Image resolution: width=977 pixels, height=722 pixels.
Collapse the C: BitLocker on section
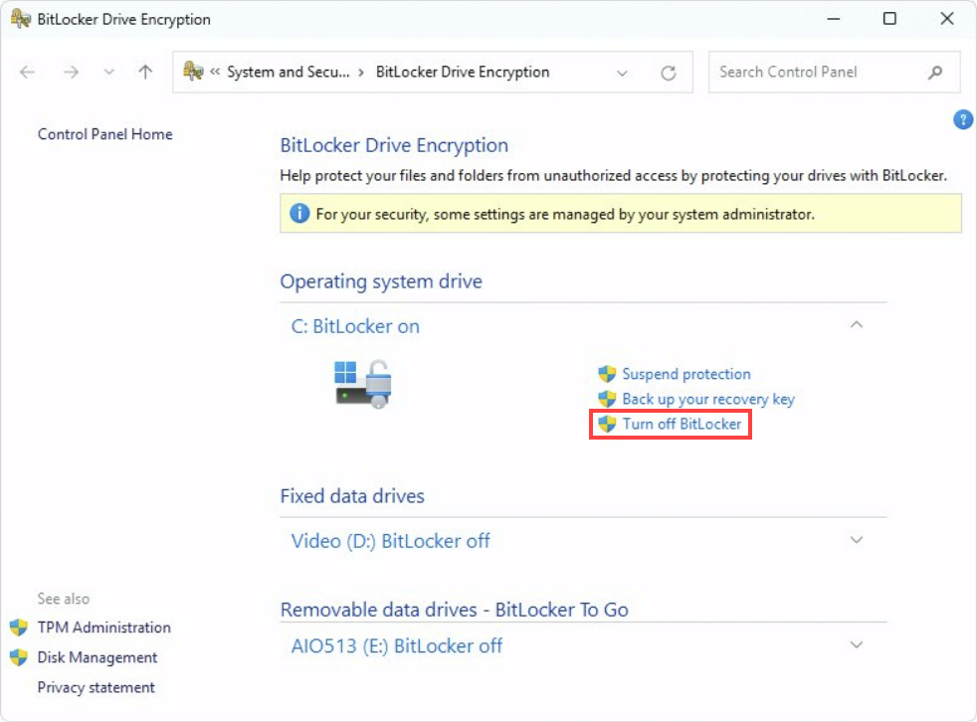856,325
